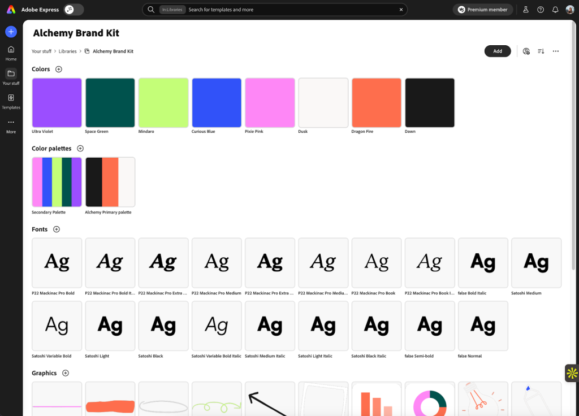This screenshot has height=416, width=579.
Task: Select the Mindaro color swatch
Action: coord(163,103)
